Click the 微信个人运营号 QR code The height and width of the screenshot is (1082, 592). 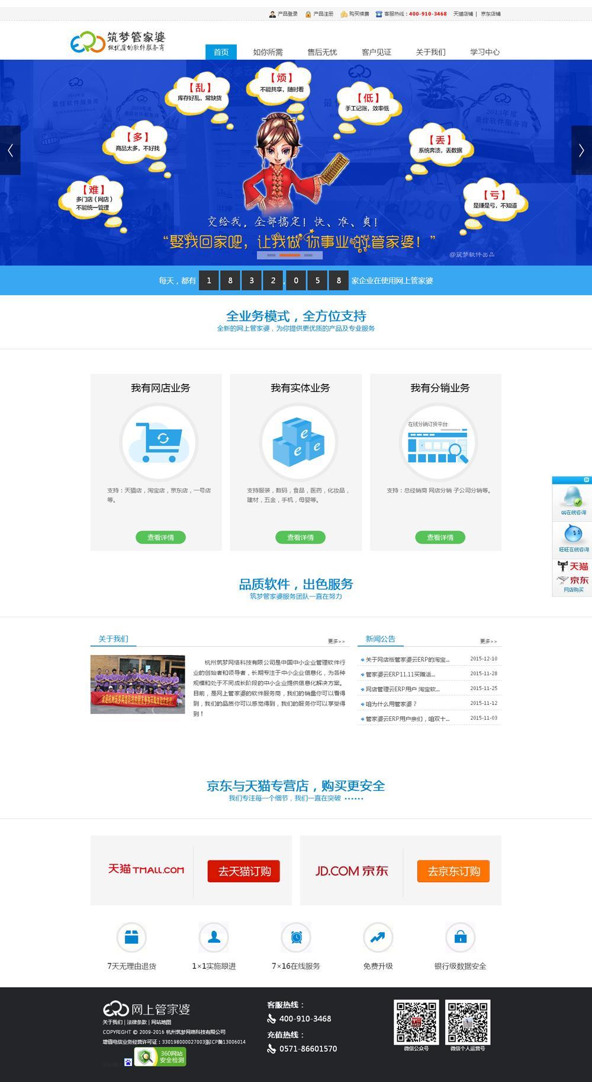(x=468, y=1022)
